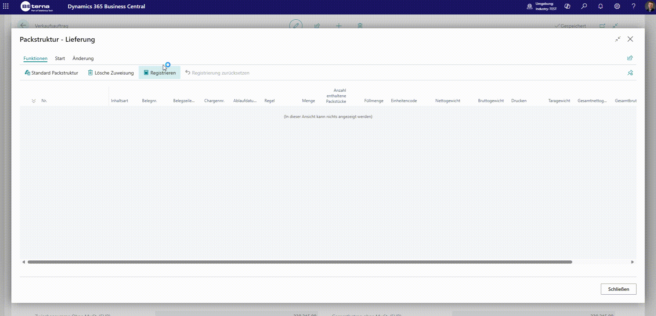Click delete trash icon on Verkaufsauftrag page

point(360,26)
